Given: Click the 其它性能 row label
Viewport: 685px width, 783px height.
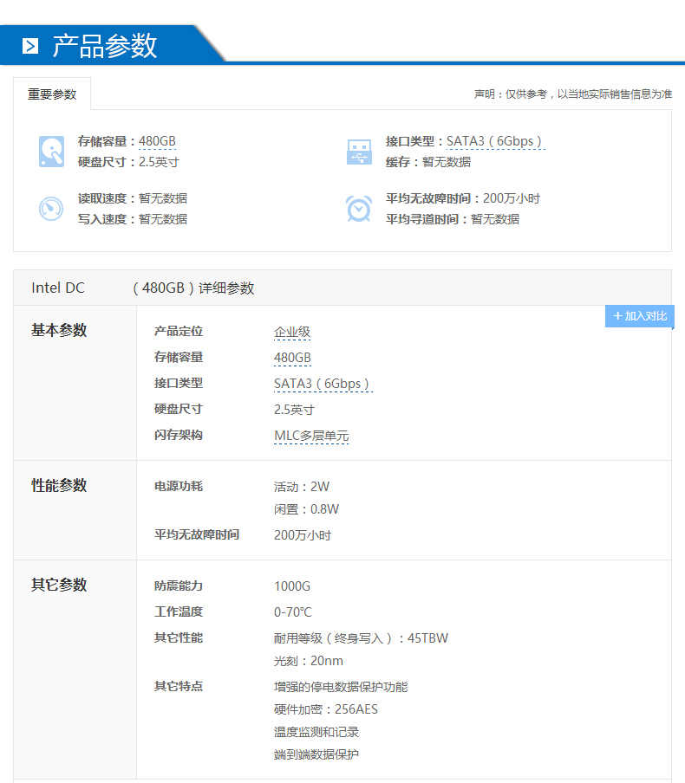Looking at the screenshot, I should click(179, 637).
